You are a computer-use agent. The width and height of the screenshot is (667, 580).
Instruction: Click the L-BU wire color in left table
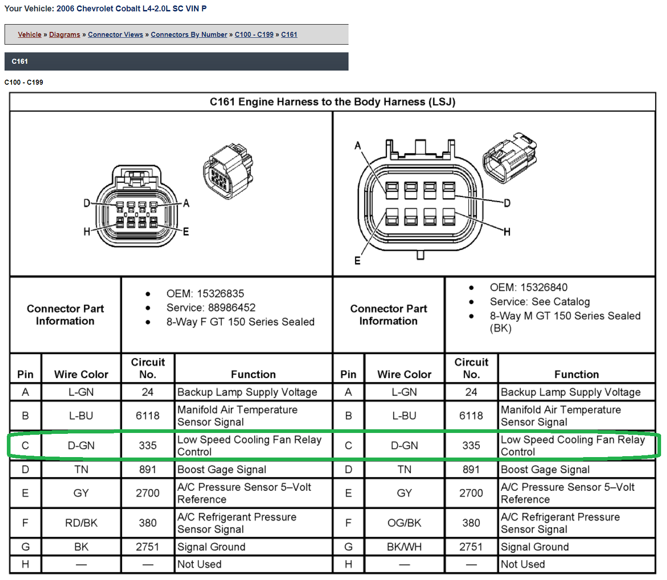(81, 416)
